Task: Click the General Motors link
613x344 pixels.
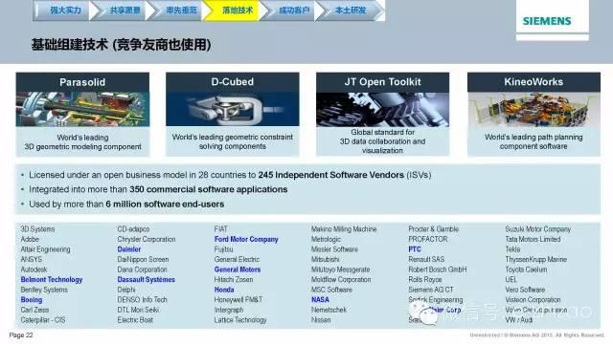Action: pos(238,269)
